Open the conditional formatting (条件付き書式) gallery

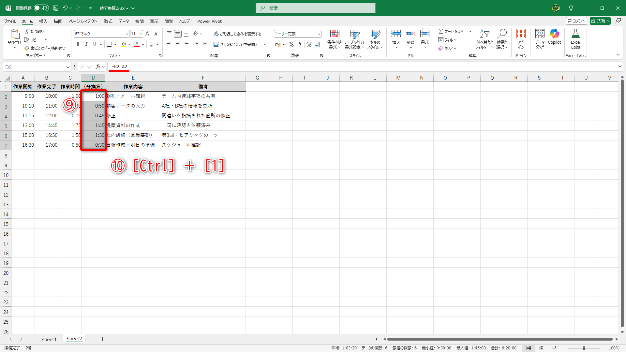tap(335, 39)
